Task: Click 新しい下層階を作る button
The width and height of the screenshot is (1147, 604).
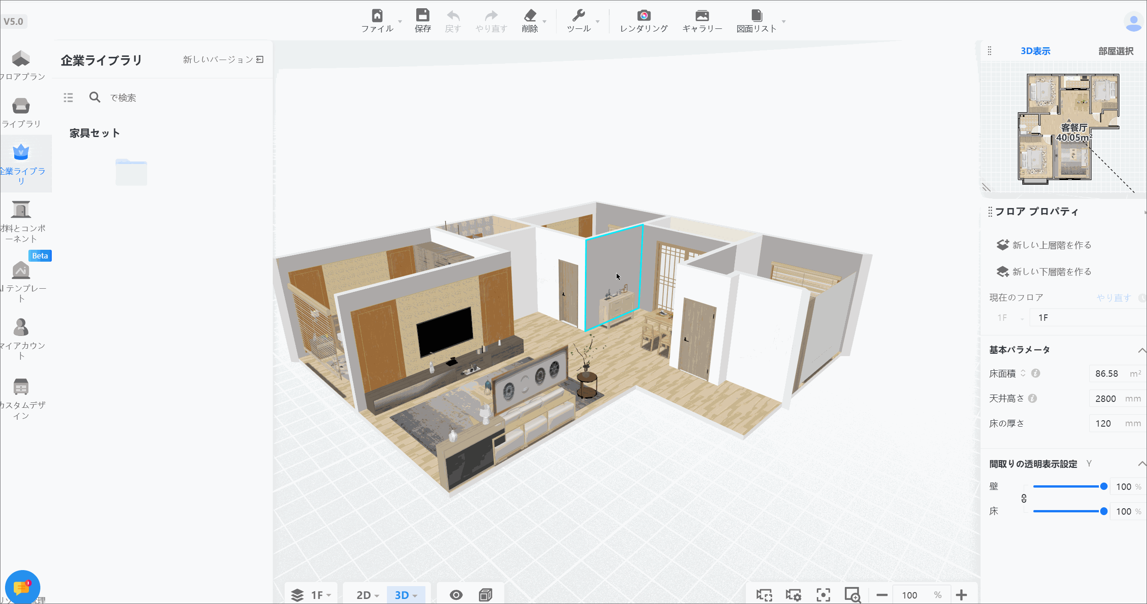Action: click(1043, 272)
